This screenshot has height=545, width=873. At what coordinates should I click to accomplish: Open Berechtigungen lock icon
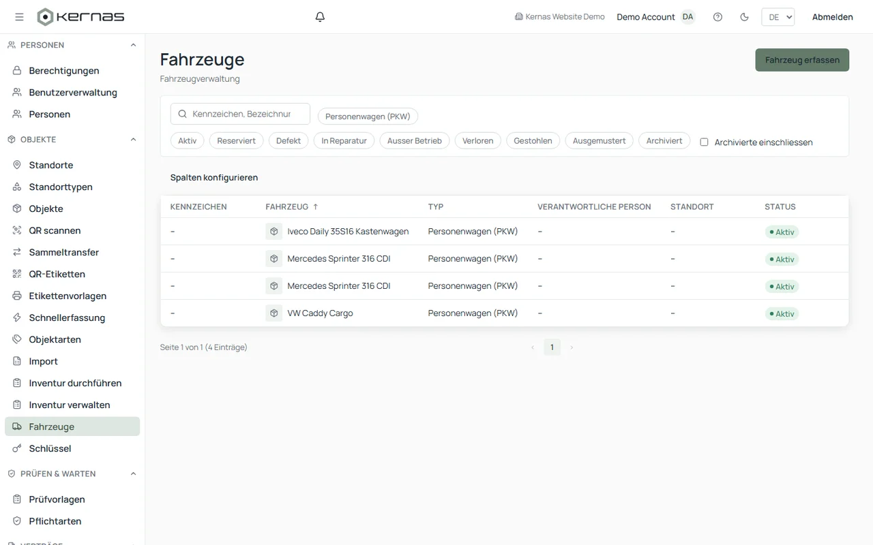tap(17, 71)
